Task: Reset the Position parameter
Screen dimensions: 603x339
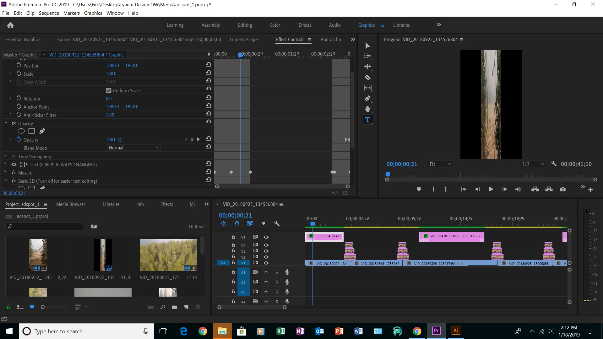Action: pyautogui.click(x=208, y=65)
